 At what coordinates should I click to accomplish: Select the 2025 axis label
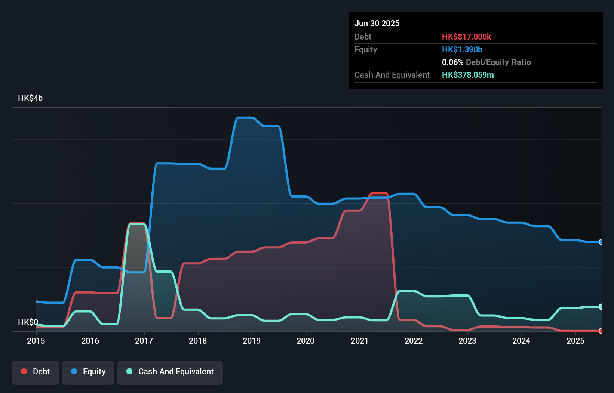pos(575,341)
